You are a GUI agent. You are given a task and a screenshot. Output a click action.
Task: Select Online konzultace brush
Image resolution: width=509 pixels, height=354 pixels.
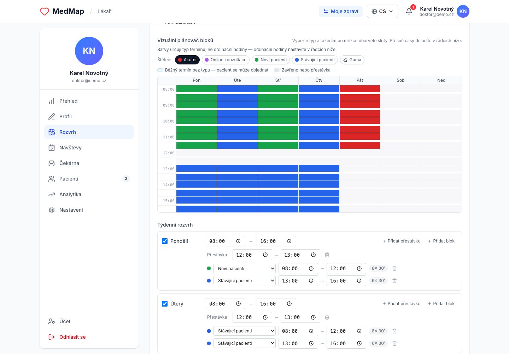[226, 60]
